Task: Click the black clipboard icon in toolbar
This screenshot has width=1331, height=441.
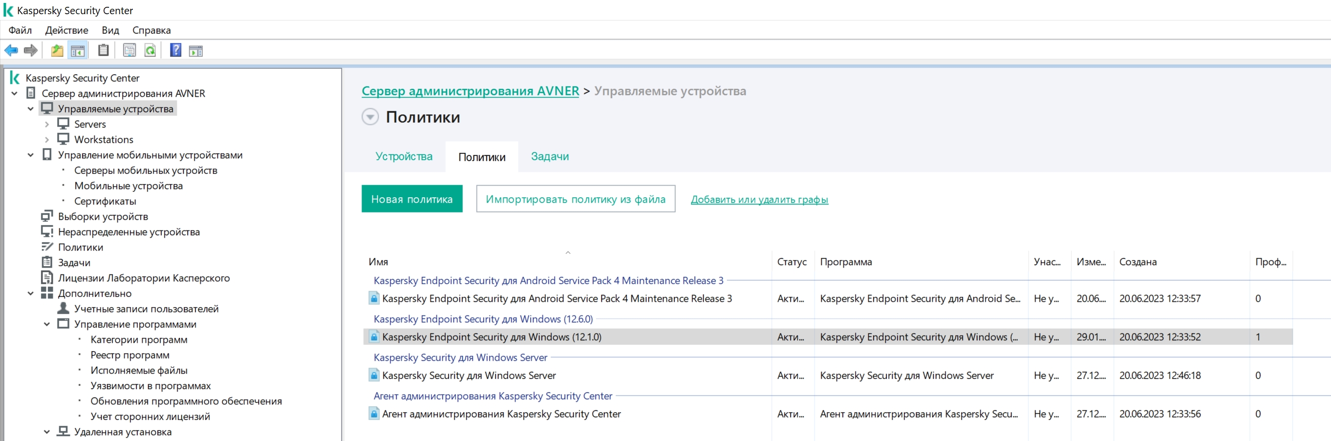Action: 103,51
